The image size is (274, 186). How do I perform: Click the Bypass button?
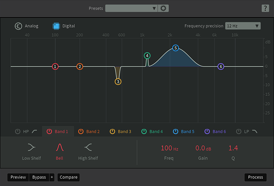tap(39, 177)
